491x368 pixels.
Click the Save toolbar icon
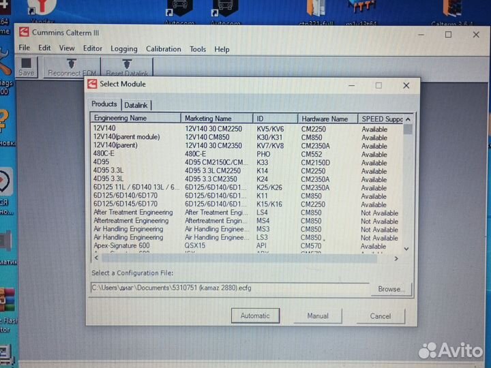pyautogui.click(x=27, y=67)
